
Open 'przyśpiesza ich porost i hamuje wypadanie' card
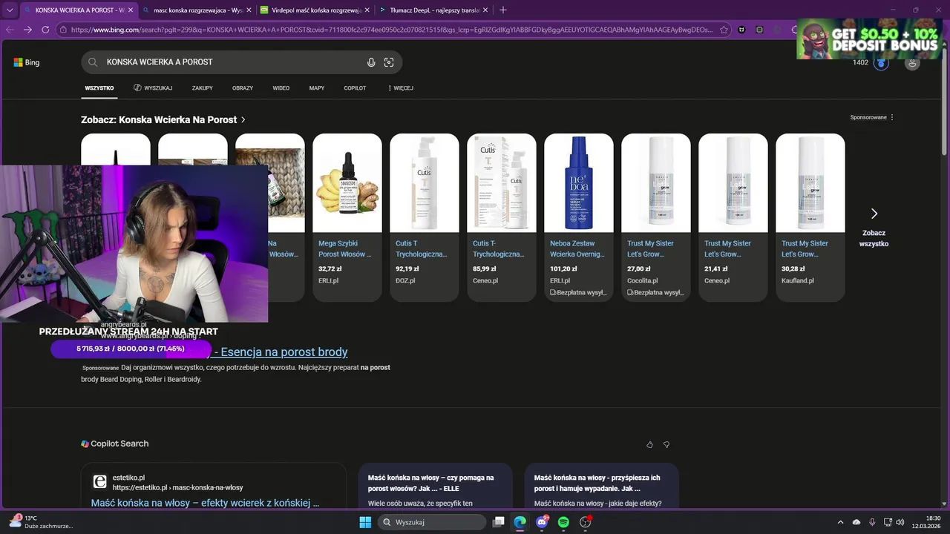597,484
